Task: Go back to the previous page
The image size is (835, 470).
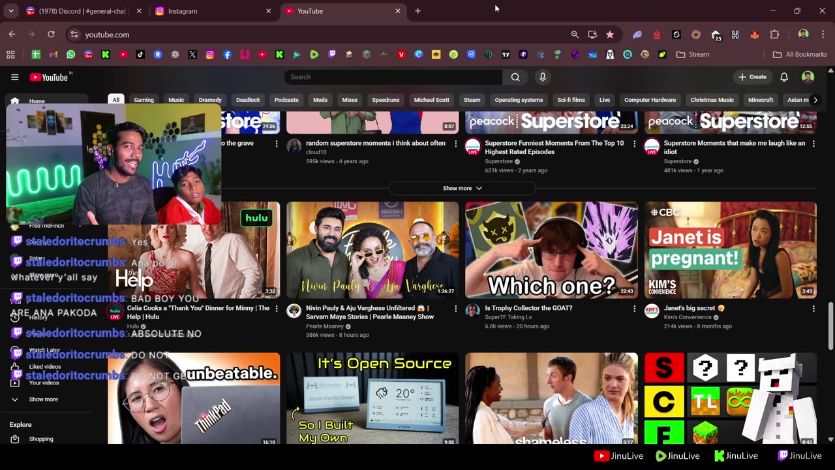Action: (x=12, y=35)
